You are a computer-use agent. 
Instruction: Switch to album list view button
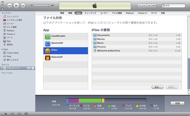pyautogui.click(x=144, y=5)
